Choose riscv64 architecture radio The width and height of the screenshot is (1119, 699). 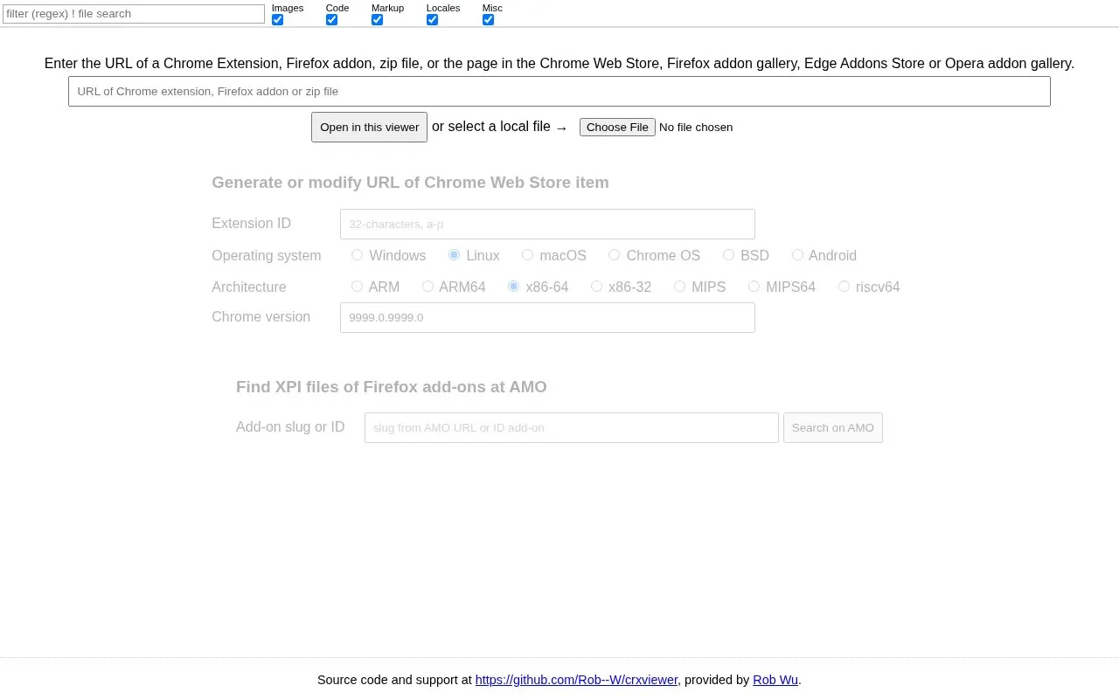coord(844,287)
